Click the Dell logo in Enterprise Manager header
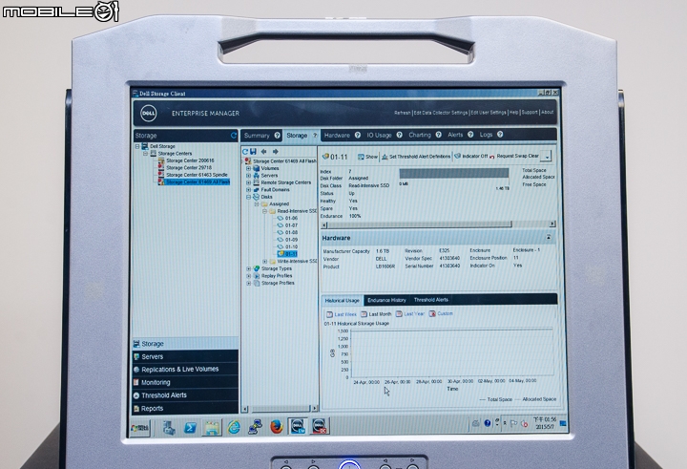The width and height of the screenshot is (687, 469). tap(149, 114)
